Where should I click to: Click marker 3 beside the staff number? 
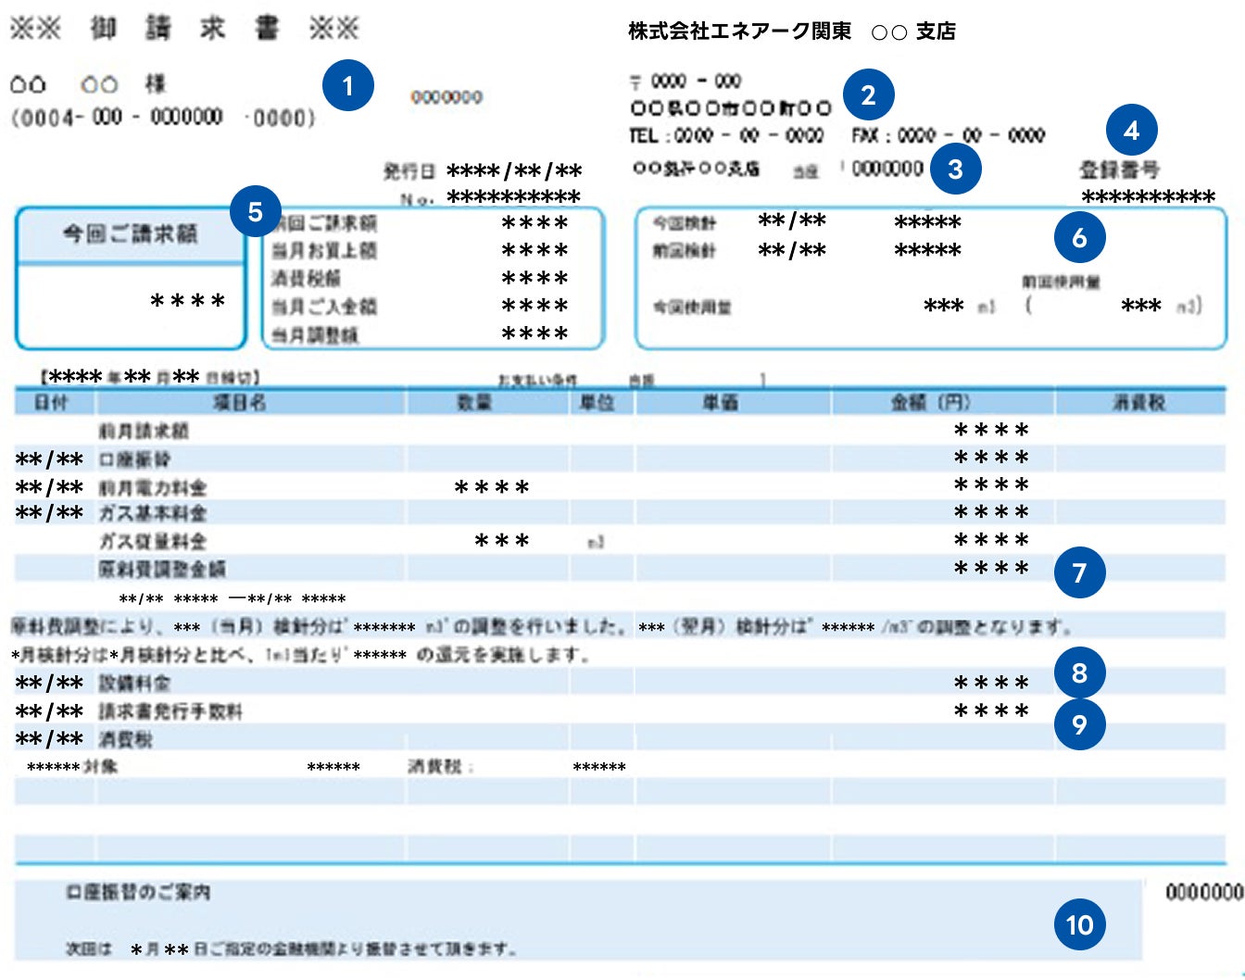coord(955,169)
